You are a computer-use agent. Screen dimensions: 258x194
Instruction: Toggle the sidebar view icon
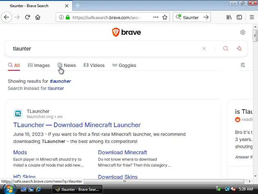pos(239,17)
